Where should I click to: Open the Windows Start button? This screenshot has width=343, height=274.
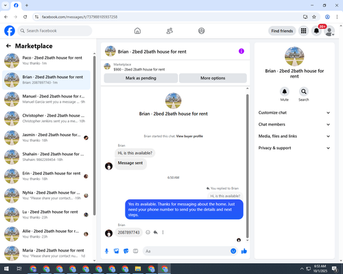click(6, 269)
